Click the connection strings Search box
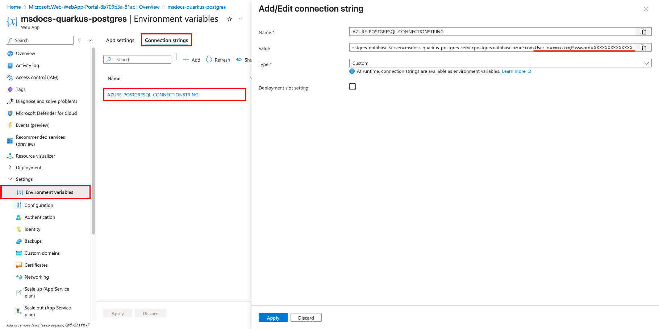The image size is (659, 329). click(137, 59)
